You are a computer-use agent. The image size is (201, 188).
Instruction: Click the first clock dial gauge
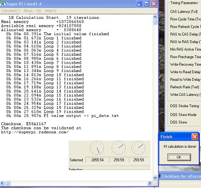point(97,148)
